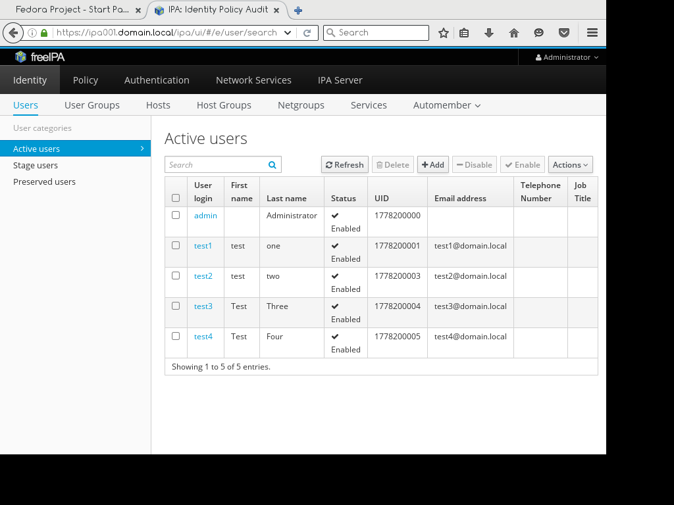Click the browser back arrow button
This screenshot has width=674, height=505.
pos(13,33)
